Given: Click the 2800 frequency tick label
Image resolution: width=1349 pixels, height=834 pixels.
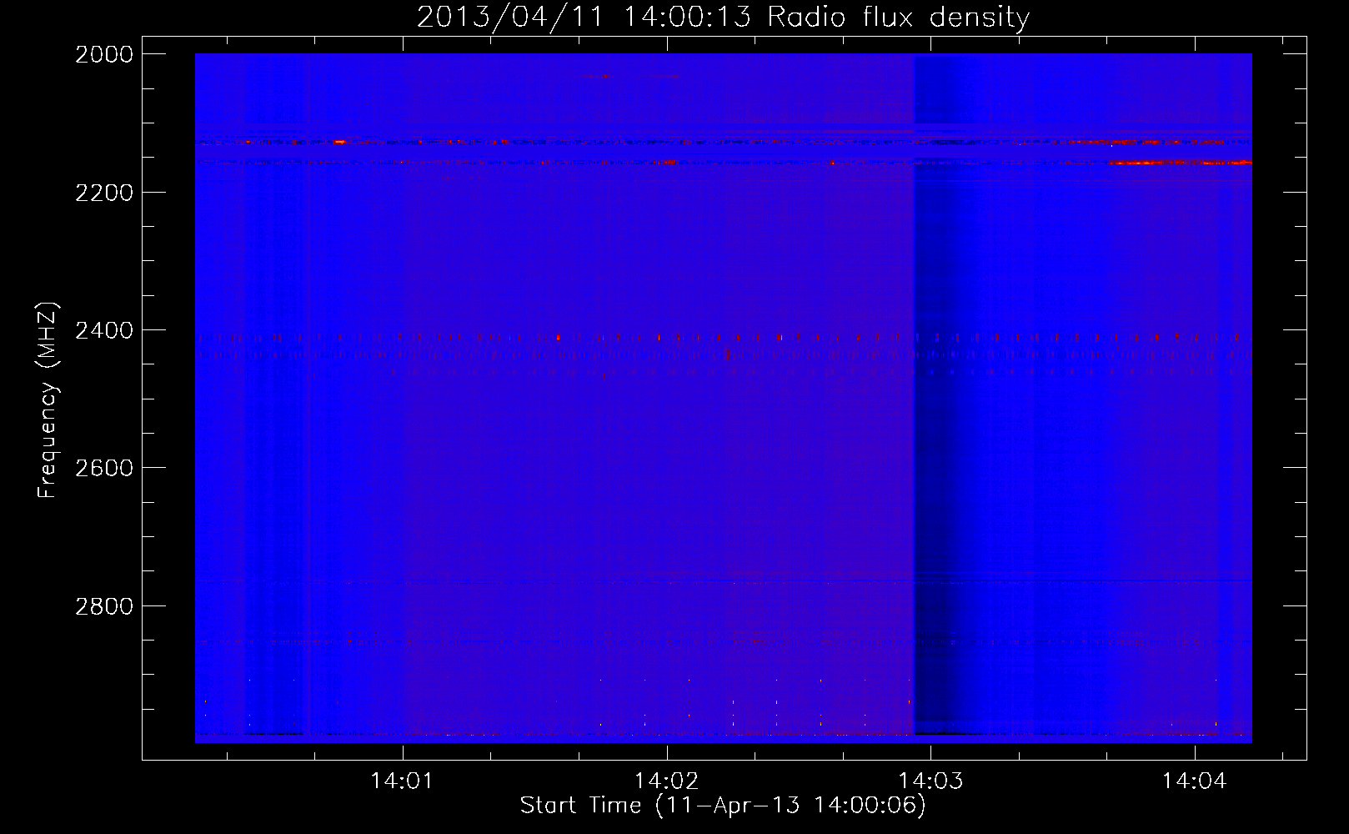Looking at the screenshot, I should tap(104, 605).
